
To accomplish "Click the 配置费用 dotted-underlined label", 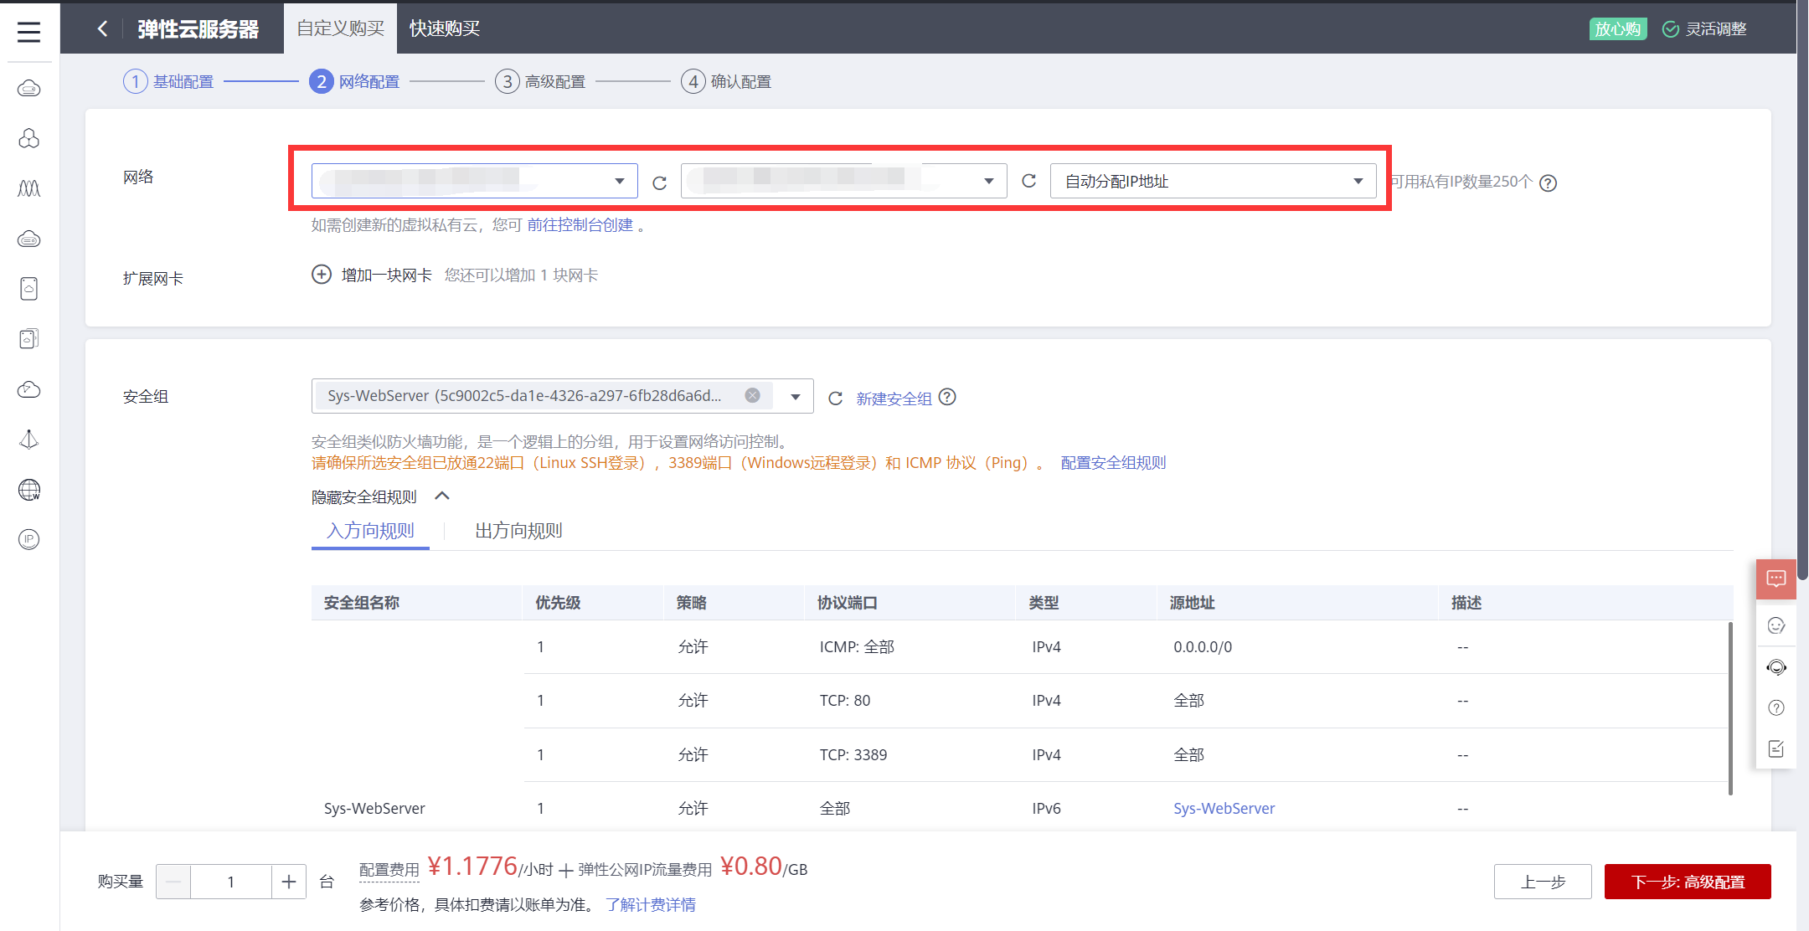I will coord(389,871).
